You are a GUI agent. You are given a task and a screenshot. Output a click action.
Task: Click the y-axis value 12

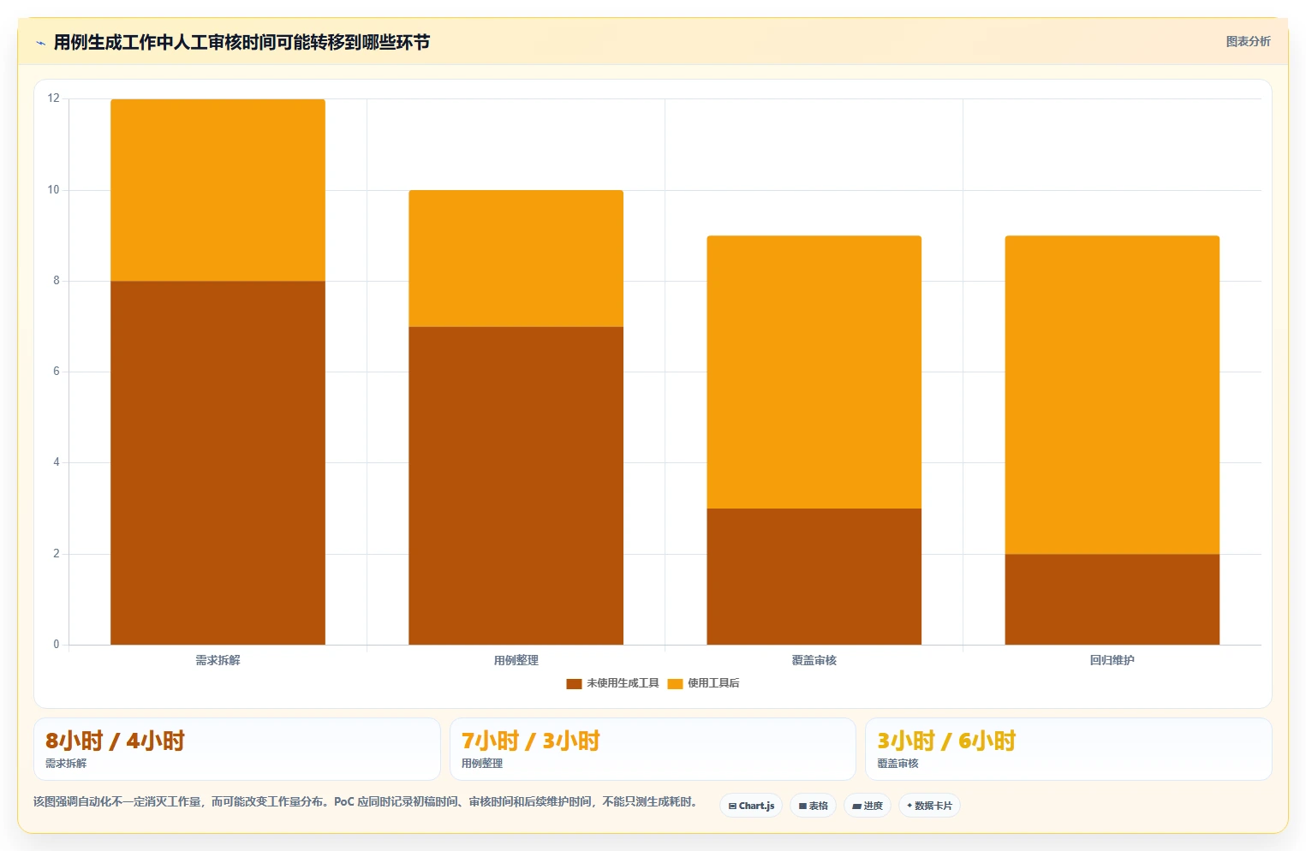tap(53, 98)
